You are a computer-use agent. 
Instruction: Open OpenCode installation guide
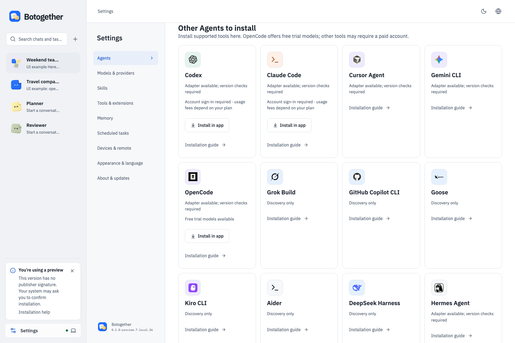pos(205,256)
